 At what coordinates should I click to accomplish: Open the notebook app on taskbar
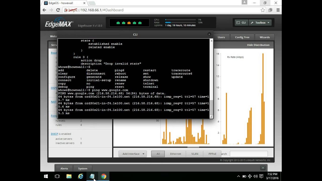pos(92,176)
